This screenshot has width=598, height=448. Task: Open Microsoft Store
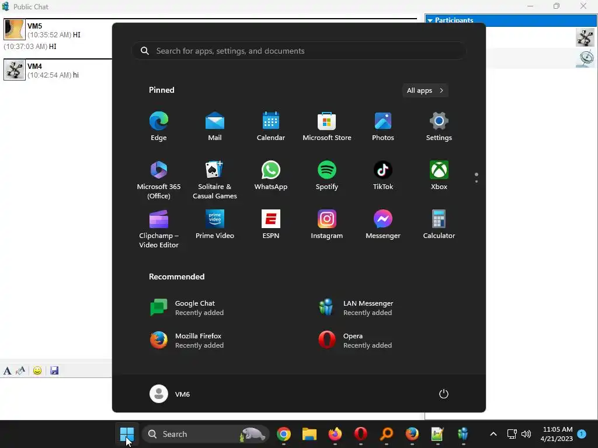(327, 126)
